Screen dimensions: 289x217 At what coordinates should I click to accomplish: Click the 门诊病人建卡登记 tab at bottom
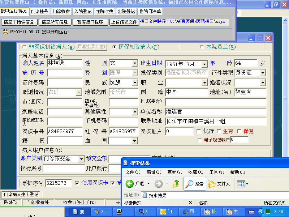tap(21, 194)
